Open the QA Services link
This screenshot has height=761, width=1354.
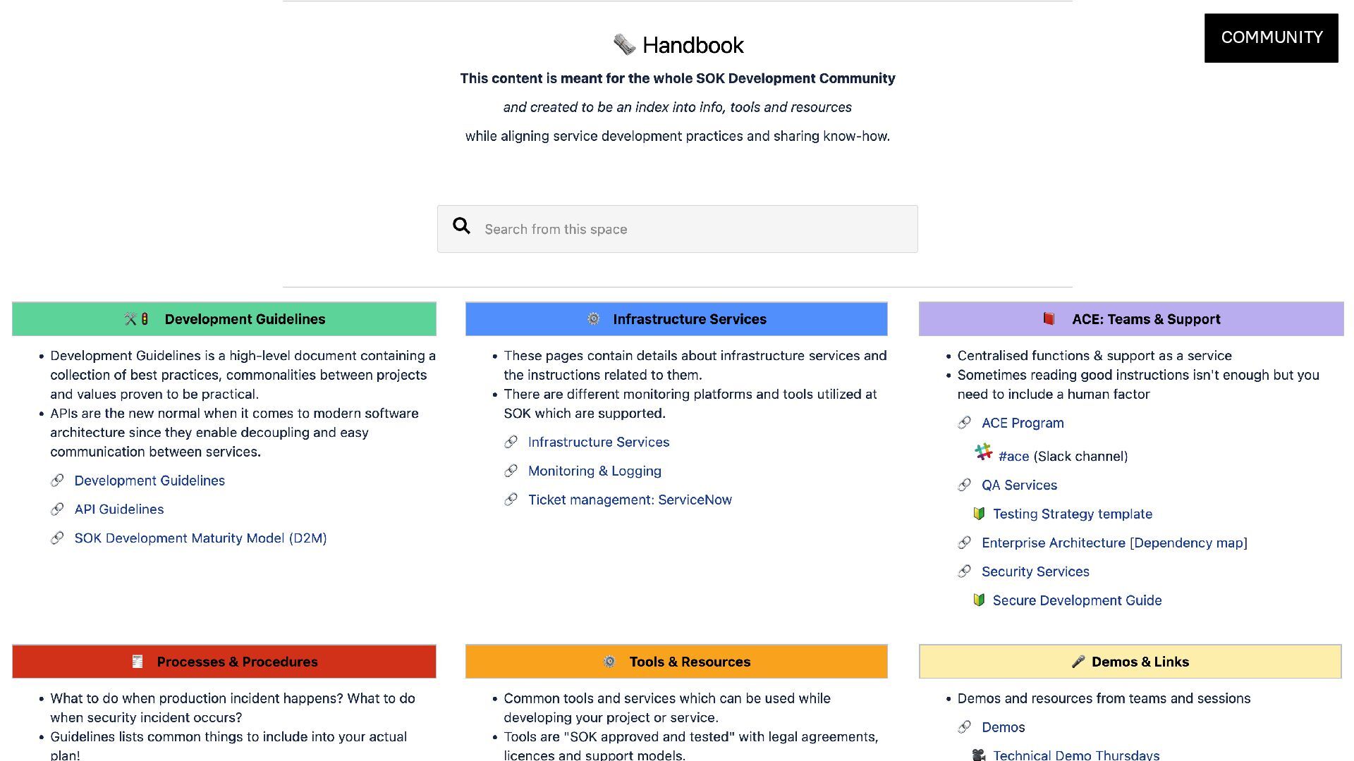pos(1019,485)
